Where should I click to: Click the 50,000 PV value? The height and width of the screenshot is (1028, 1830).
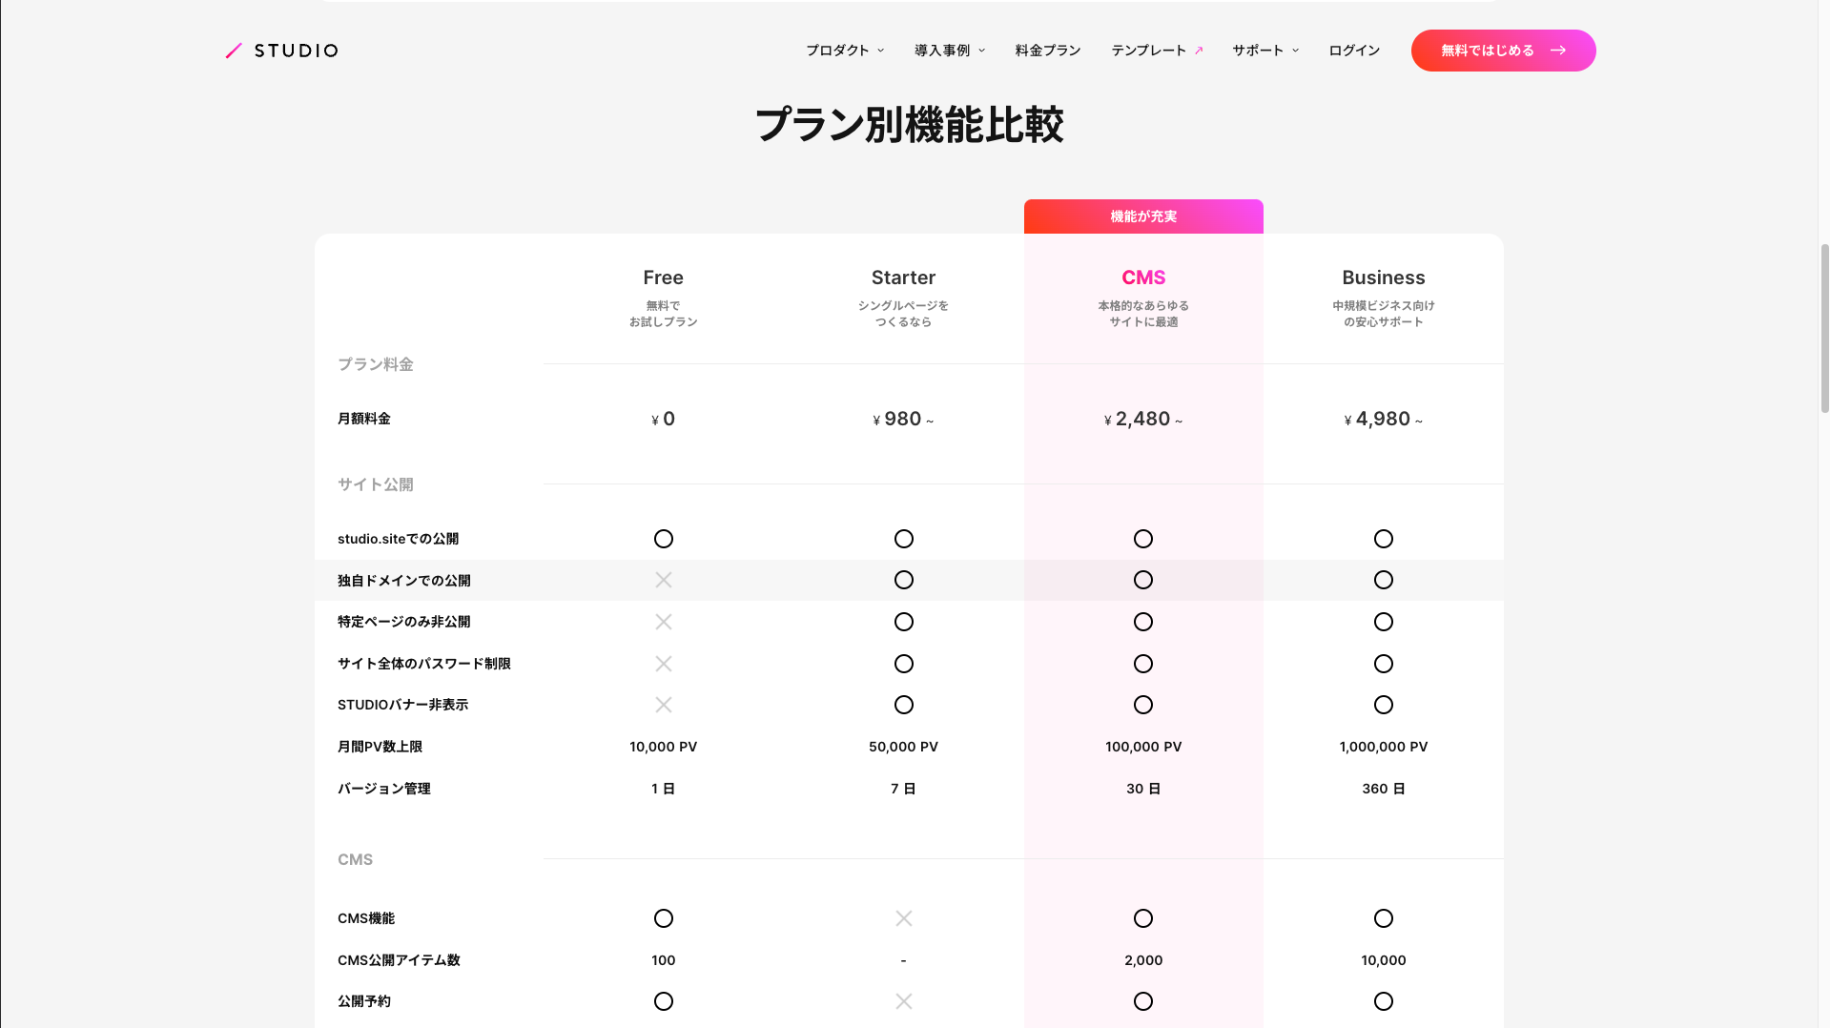coord(903,747)
